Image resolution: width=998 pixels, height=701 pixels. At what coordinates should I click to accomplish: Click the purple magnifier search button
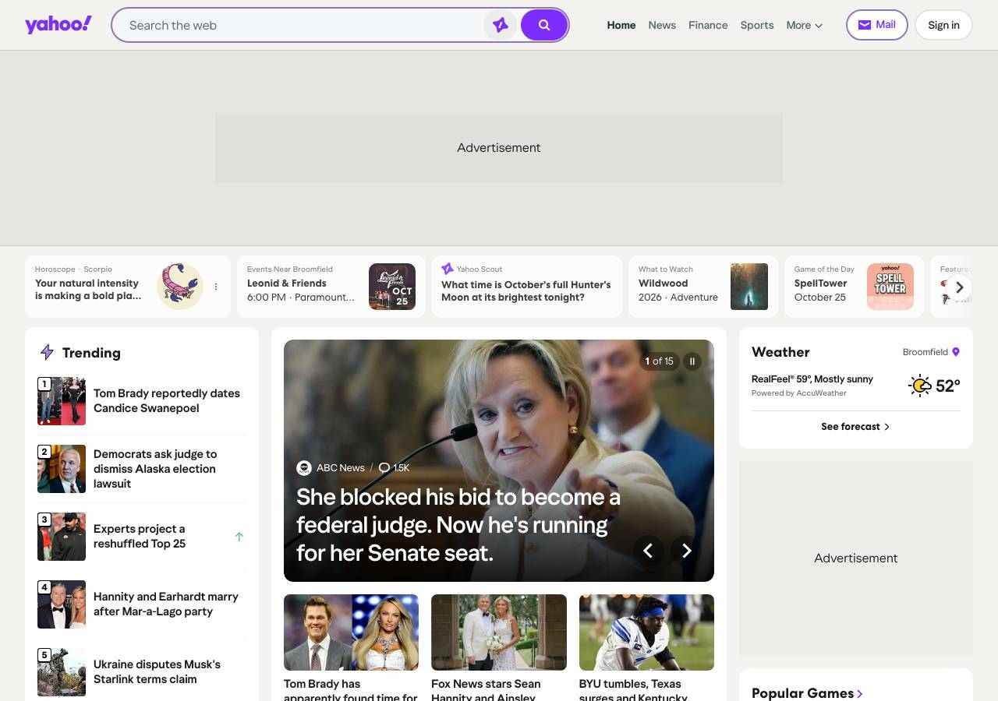click(544, 25)
